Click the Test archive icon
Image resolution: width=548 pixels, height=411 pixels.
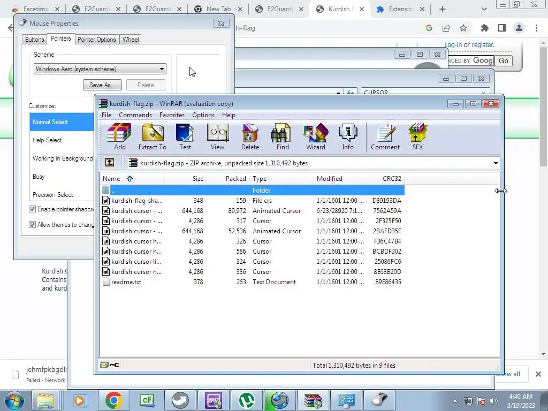tap(185, 136)
